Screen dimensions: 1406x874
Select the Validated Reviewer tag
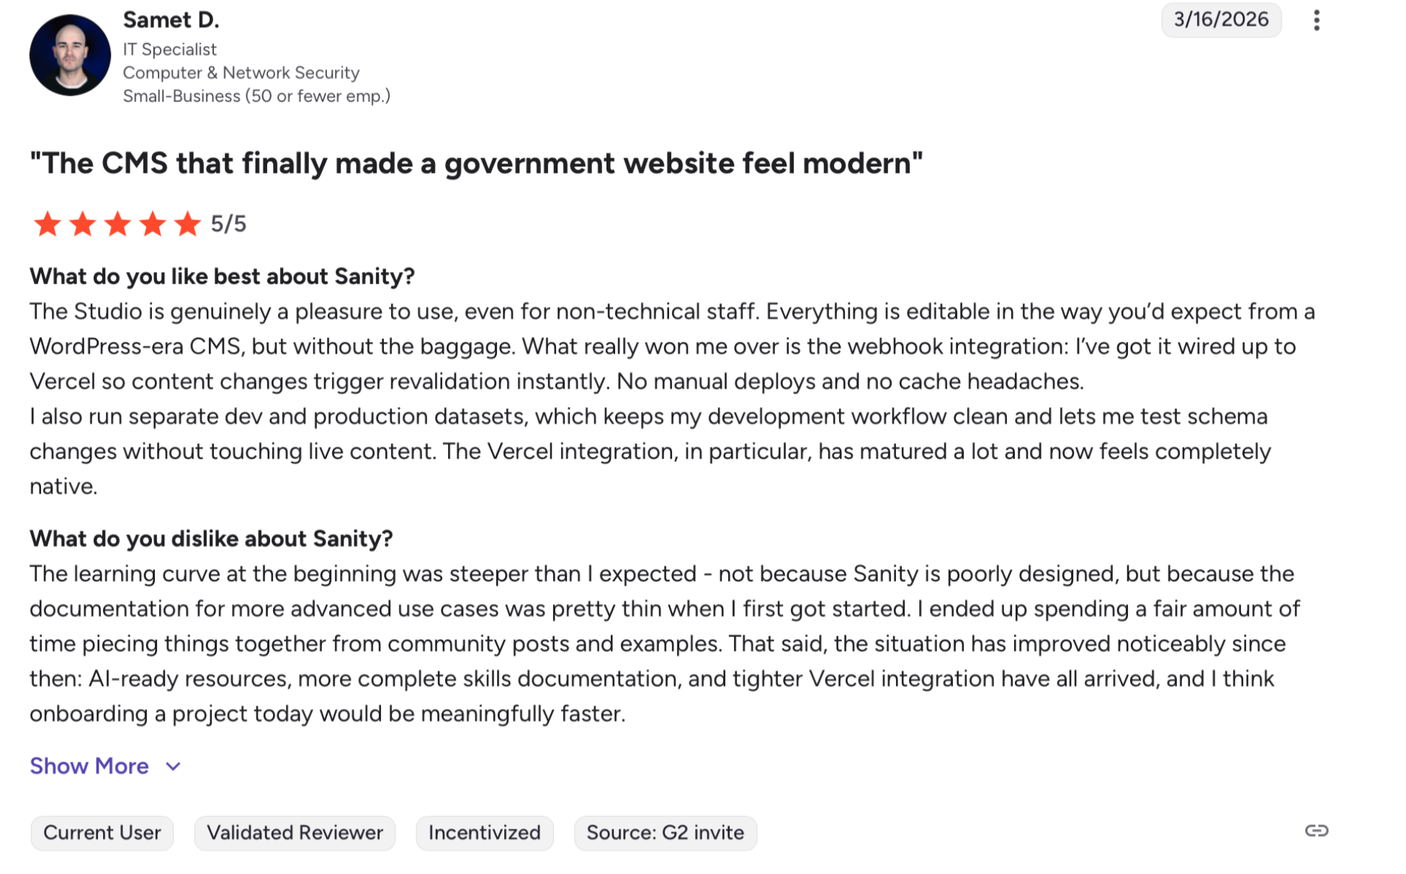coord(295,833)
